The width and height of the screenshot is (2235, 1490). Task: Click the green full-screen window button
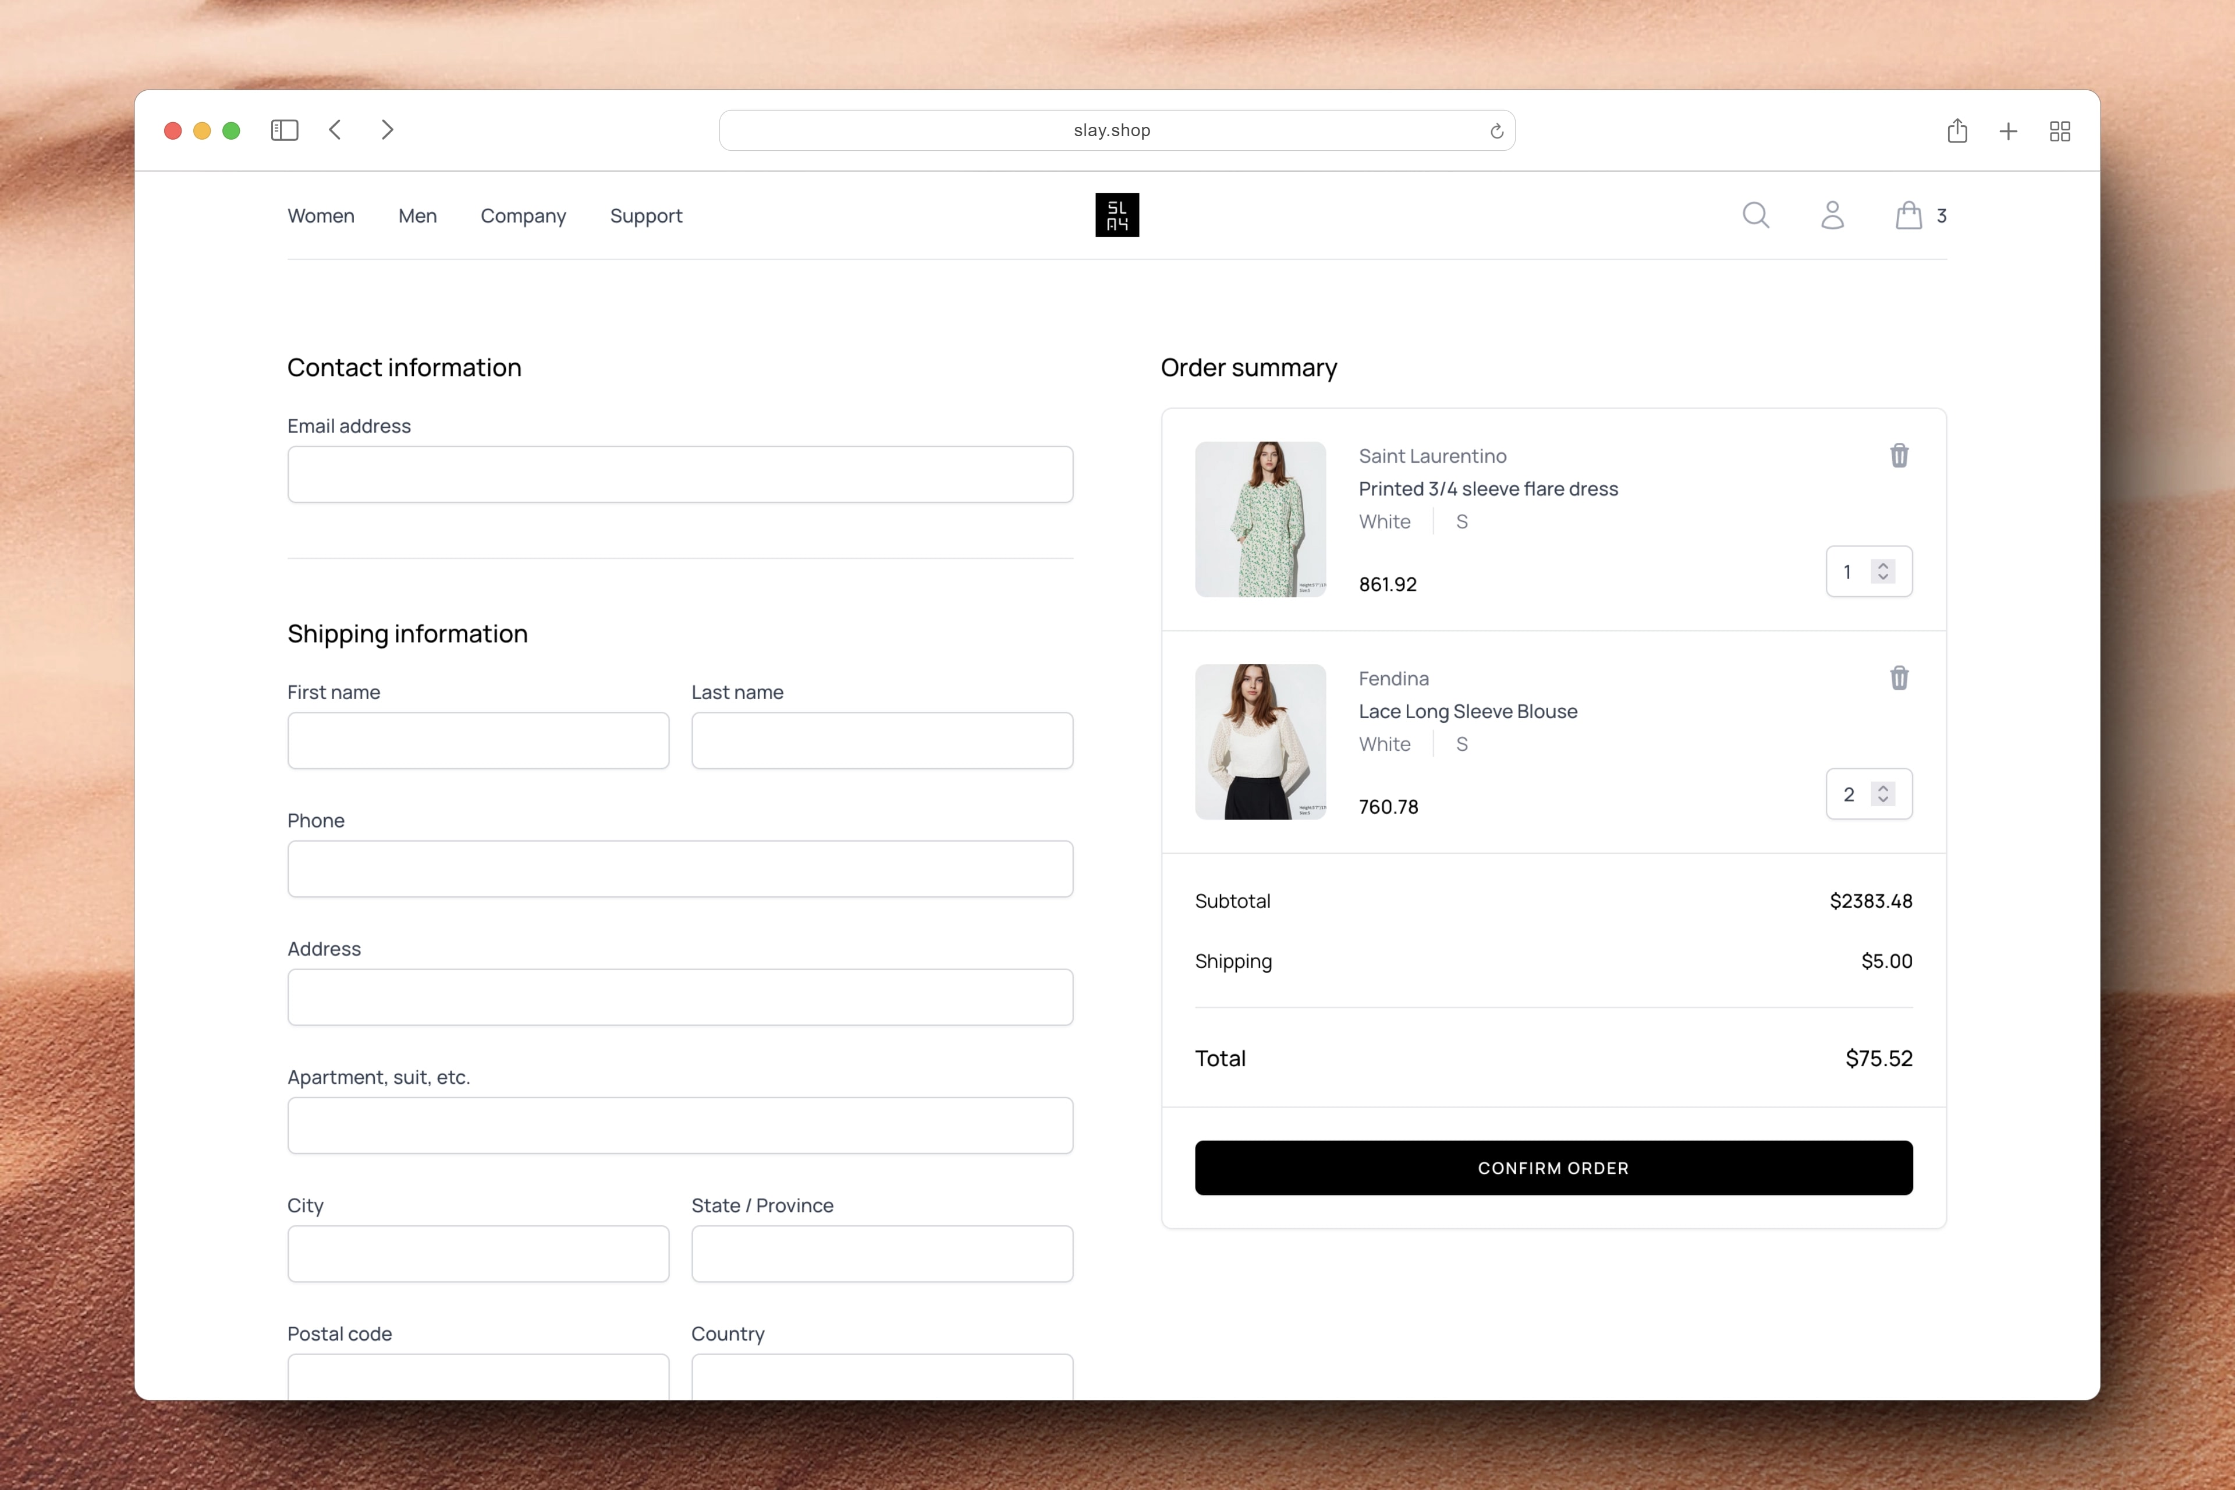231,131
